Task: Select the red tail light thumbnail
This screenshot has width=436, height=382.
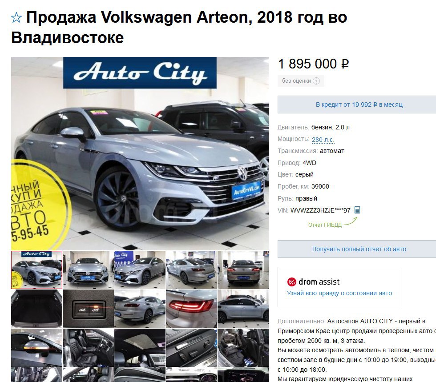Action: tap(191, 309)
